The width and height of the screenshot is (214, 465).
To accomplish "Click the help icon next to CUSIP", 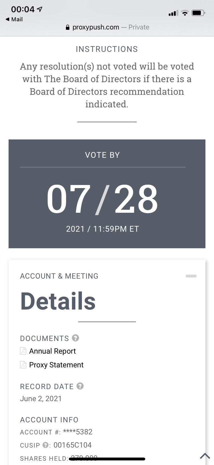I will [45, 445].
